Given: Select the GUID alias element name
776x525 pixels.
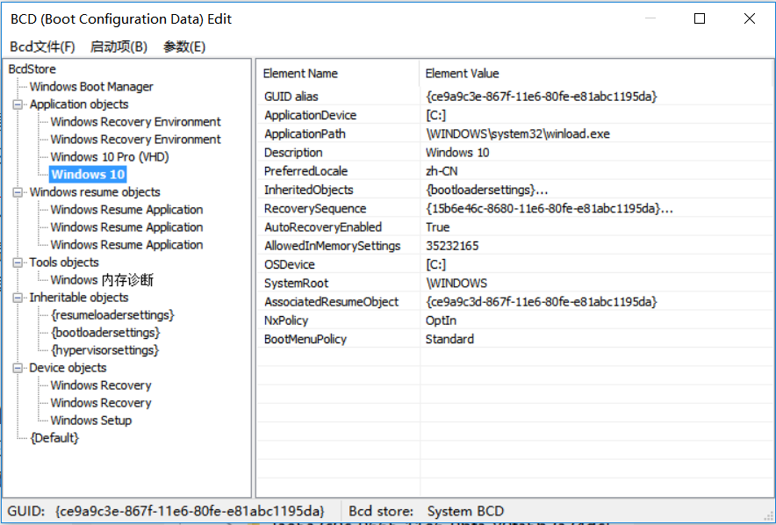Looking at the screenshot, I should pos(291,97).
